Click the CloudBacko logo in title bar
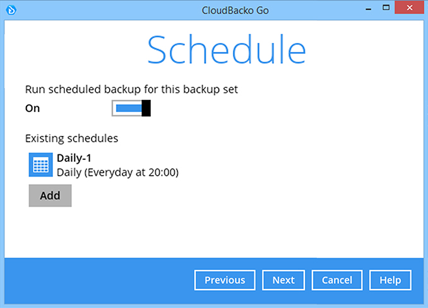428x308 pixels. point(12,9)
